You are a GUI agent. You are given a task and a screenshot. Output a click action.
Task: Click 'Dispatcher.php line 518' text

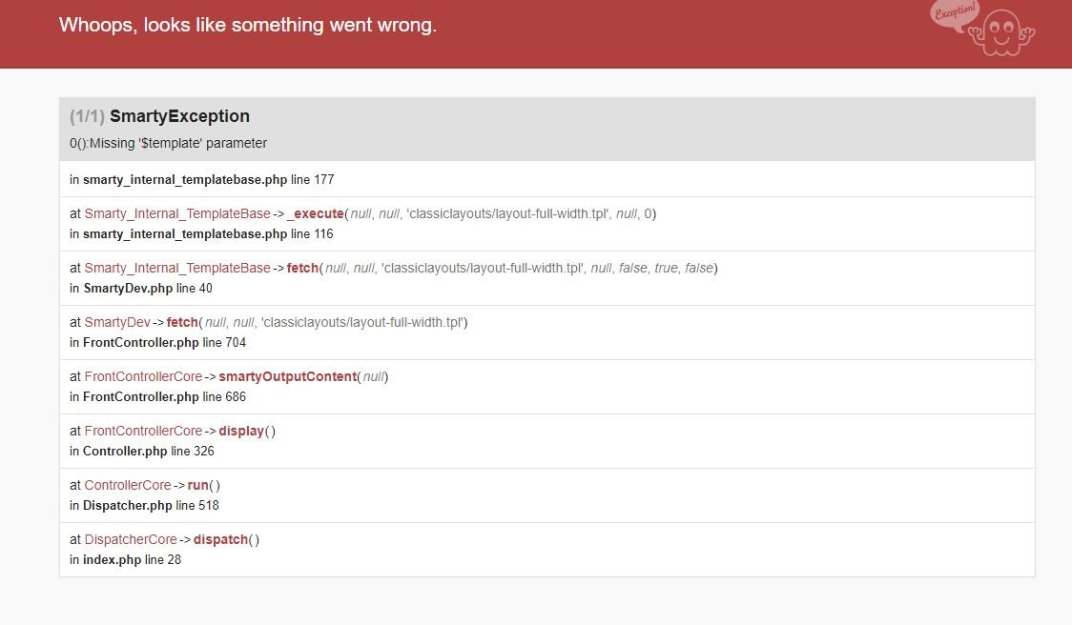click(151, 506)
